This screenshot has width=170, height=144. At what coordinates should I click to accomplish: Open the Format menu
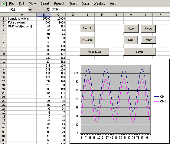tap(59, 4)
